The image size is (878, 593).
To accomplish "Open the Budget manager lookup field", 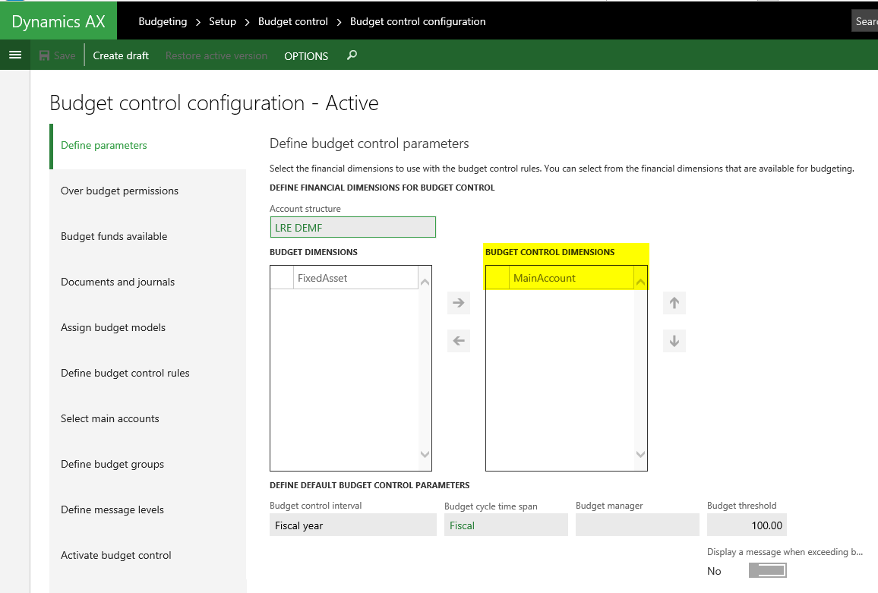I will (636, 525).
